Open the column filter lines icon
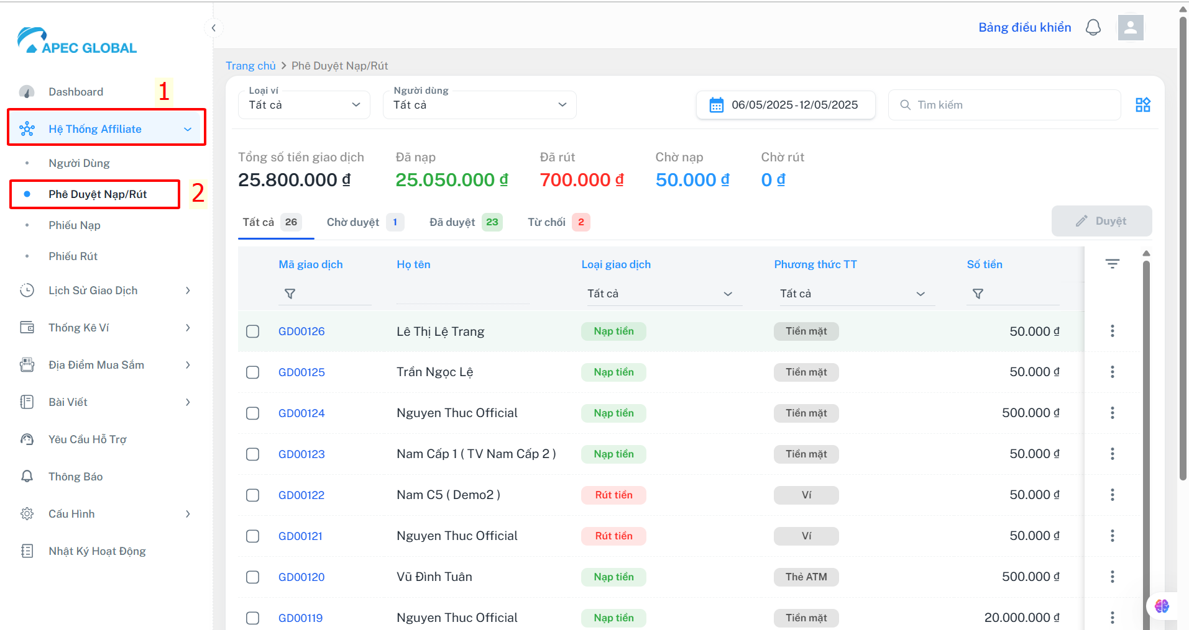The width and height of the screenshot is (1189, 630). (x=1112, y=264)
